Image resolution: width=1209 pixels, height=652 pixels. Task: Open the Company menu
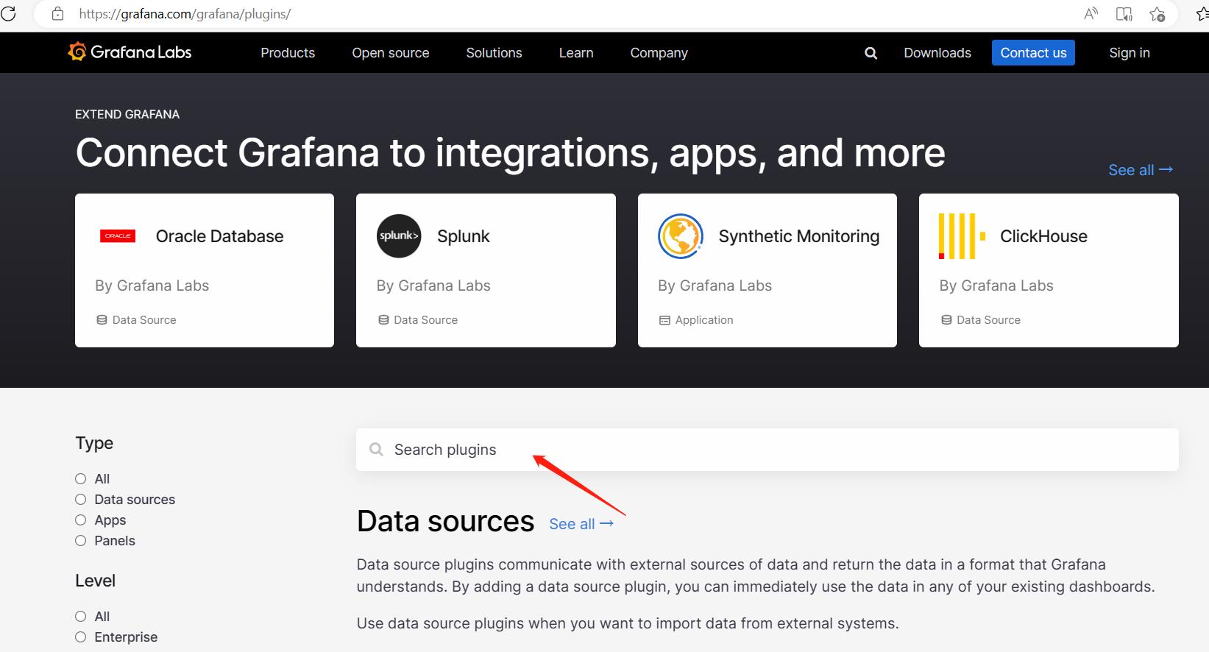click(x=659, y=53)
